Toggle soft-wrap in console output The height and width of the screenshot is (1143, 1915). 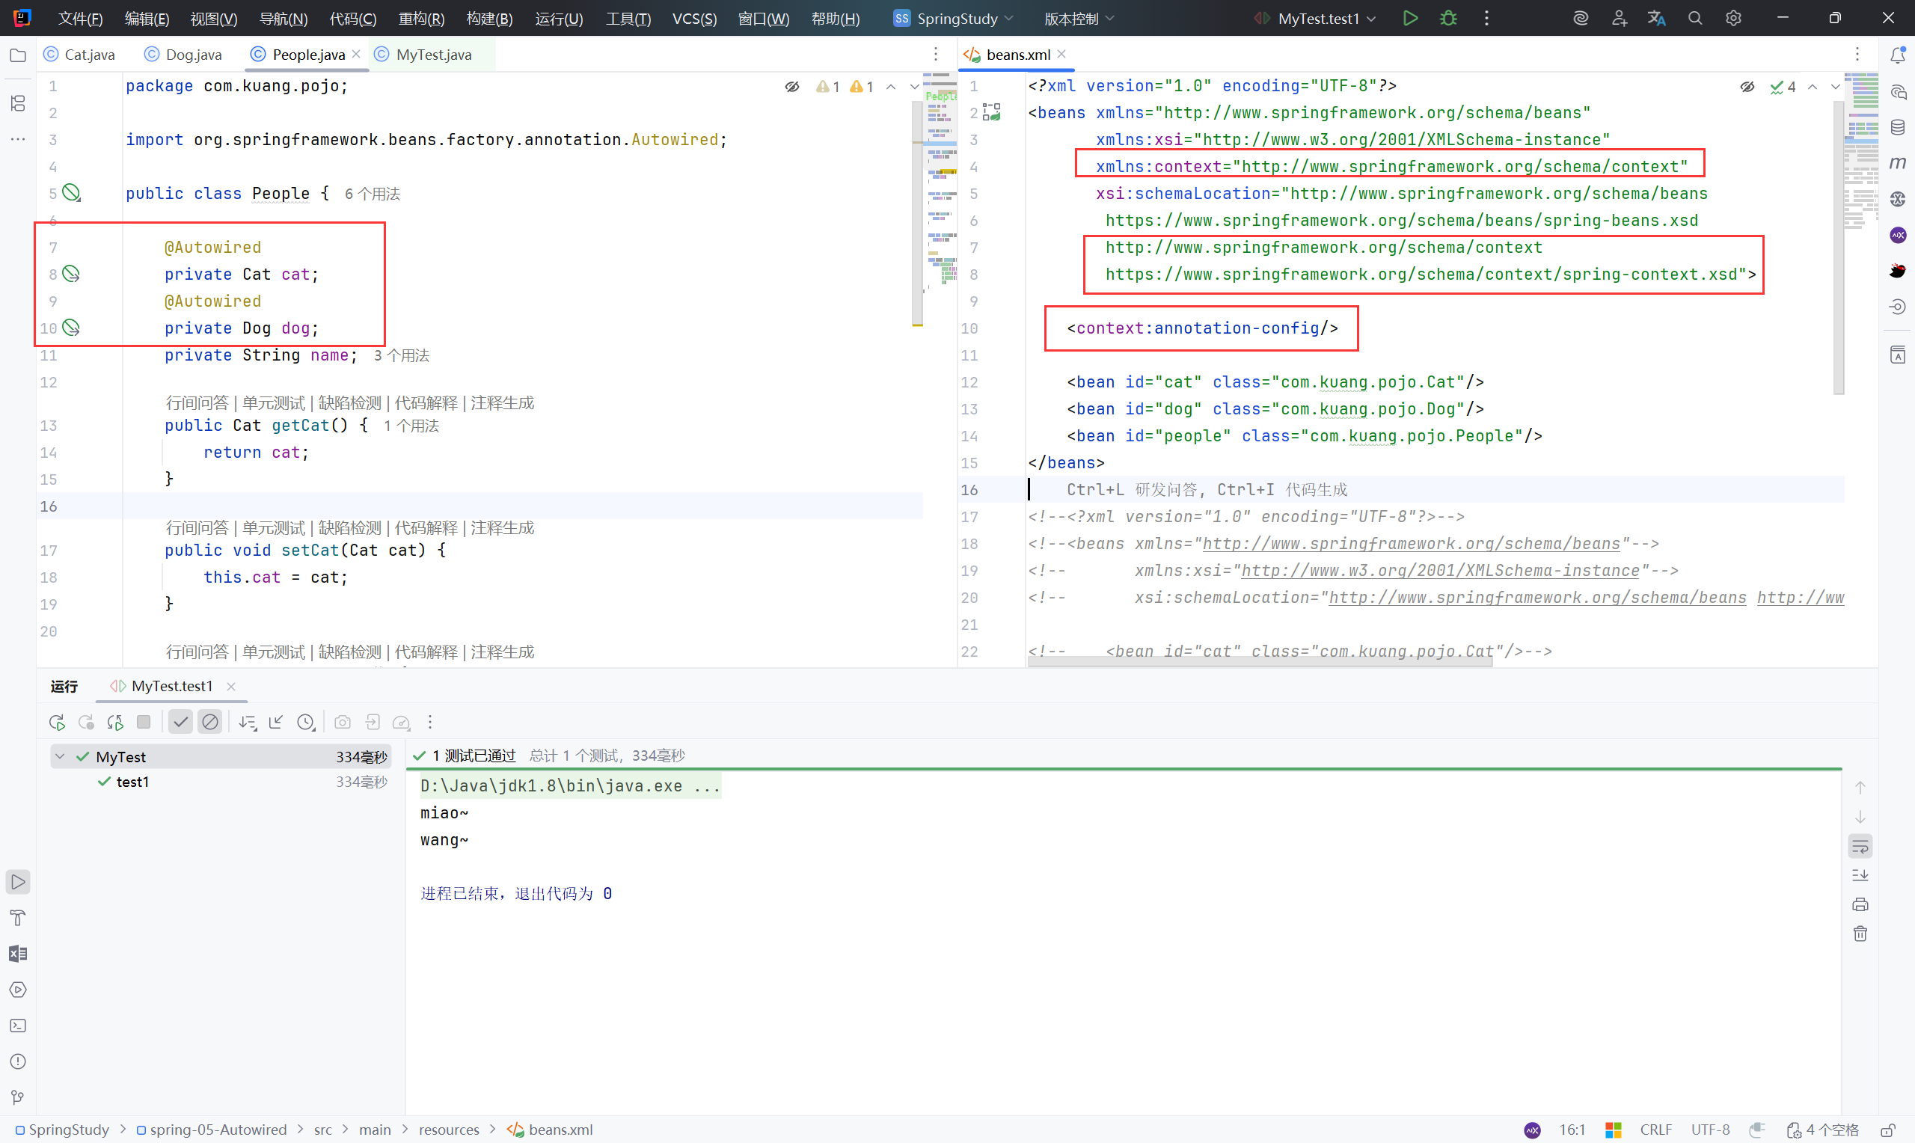[x=1860, y=847]
